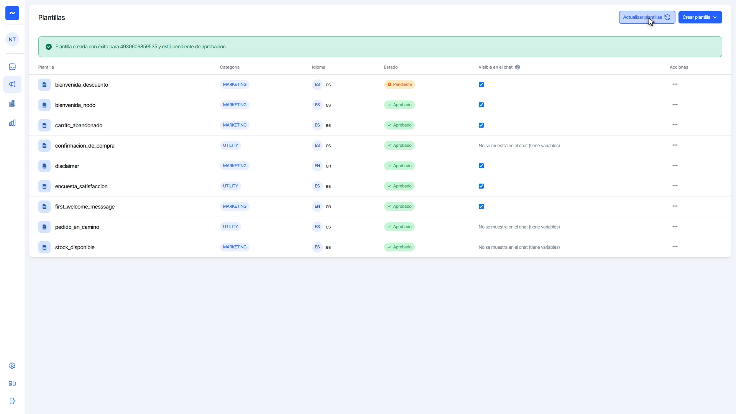The image size is (736, 414).
Task: Open the encuesta_satisfaccion template name
Action: (x=81, y=186)
